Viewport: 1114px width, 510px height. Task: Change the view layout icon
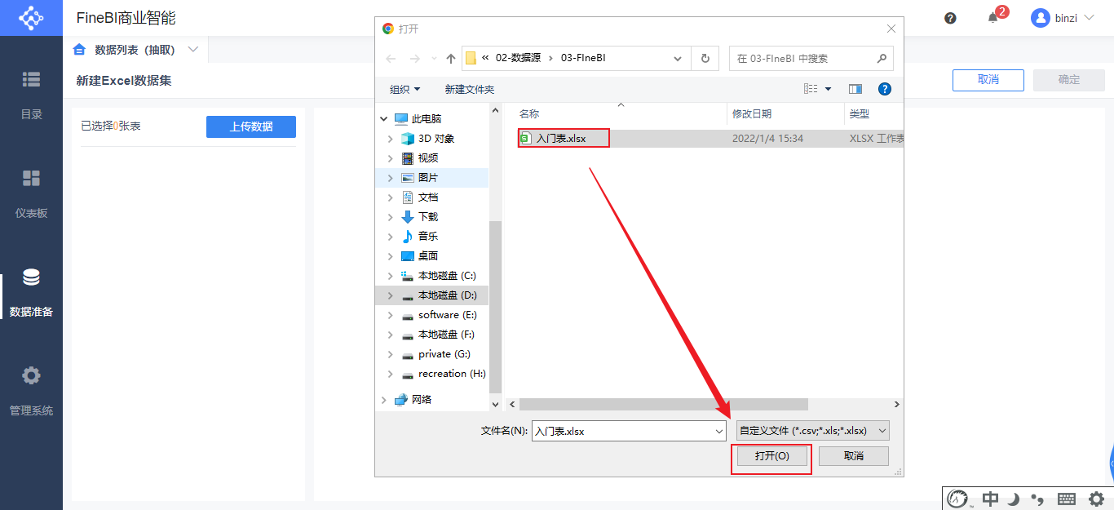click(811, 89)
